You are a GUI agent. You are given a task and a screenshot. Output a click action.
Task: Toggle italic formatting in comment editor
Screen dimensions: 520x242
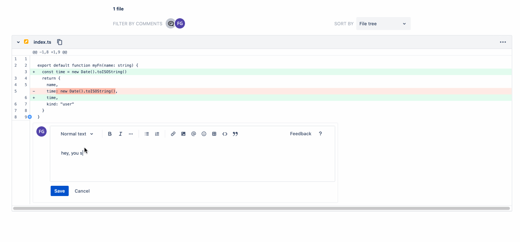tap(120, 134)
